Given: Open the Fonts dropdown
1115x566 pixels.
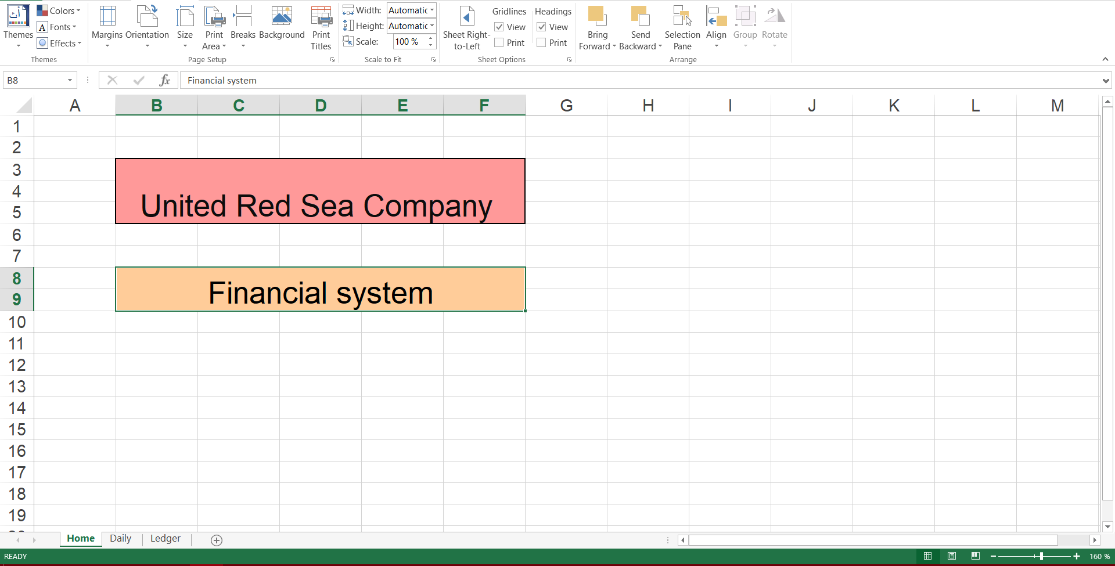Looking at the screenshot, I should coord(57,27).
